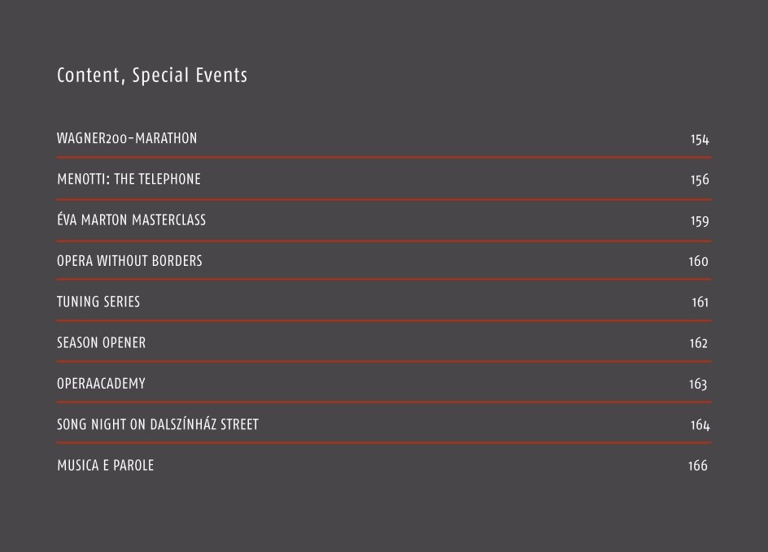Image resolution: width=768 pixels, height=552 pixels.
Task: Jump to page number 163
Action: [x=698, y=384]
